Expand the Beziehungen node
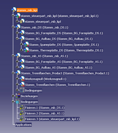Viewport: 118px width, 133px height. pos(13,96)
